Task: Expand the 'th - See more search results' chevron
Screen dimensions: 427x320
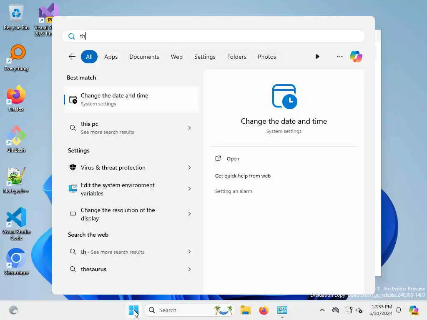Action: (x=190, y=252)
